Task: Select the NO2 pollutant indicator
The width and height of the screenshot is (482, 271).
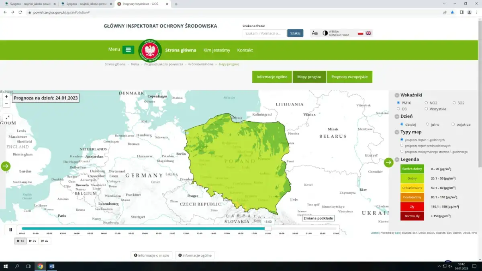Action: (426, 102)
